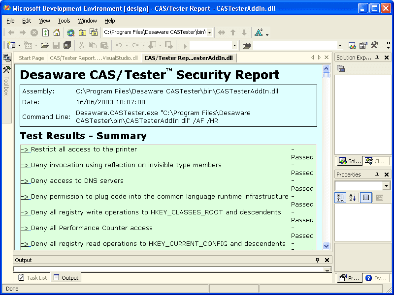
Task: Click the Start play arrow icon
Action: 185,46
